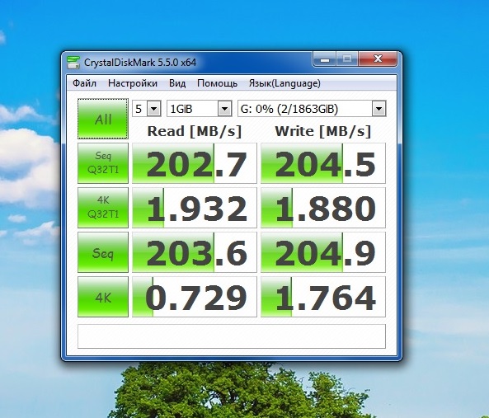This screenshot has width=489, height=418.
Task: Close the CrystalDiskMark window
Action: 378,59
